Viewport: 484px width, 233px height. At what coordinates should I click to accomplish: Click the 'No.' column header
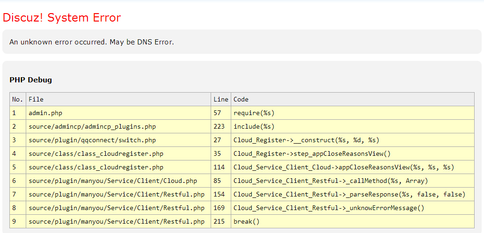coord(18,99)
